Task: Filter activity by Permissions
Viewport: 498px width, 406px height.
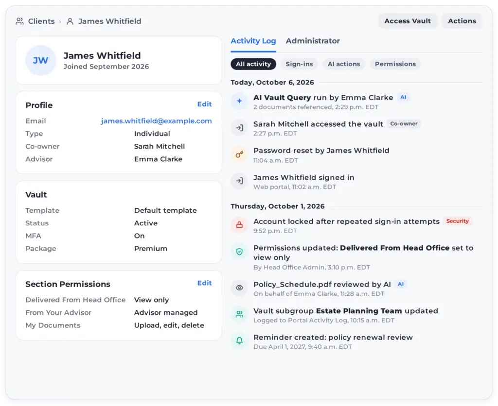Action: tap(395, 64)
